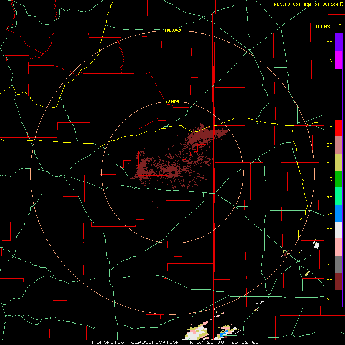Image resolution: width=345 pixels, height=345 pixels.
Task: Click the WS blue legend swatch
Action: click(x=338, y=213)
